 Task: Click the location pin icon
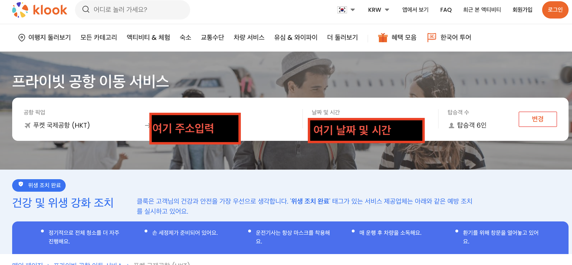pos(22,38)
